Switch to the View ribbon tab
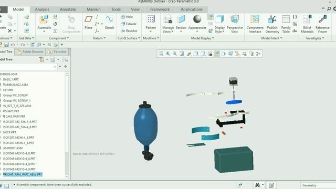Image resolution: width=336 pixels, height=189 pixels. click(135, 9)
